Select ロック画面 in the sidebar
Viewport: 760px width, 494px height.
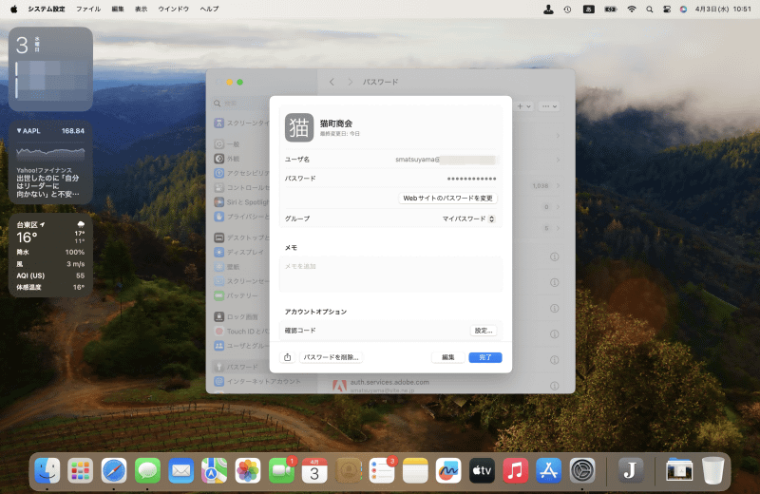click(237, 317)
